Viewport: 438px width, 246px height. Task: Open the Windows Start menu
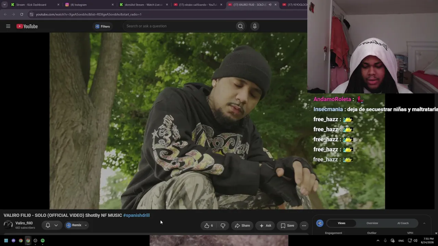(6, 241)
